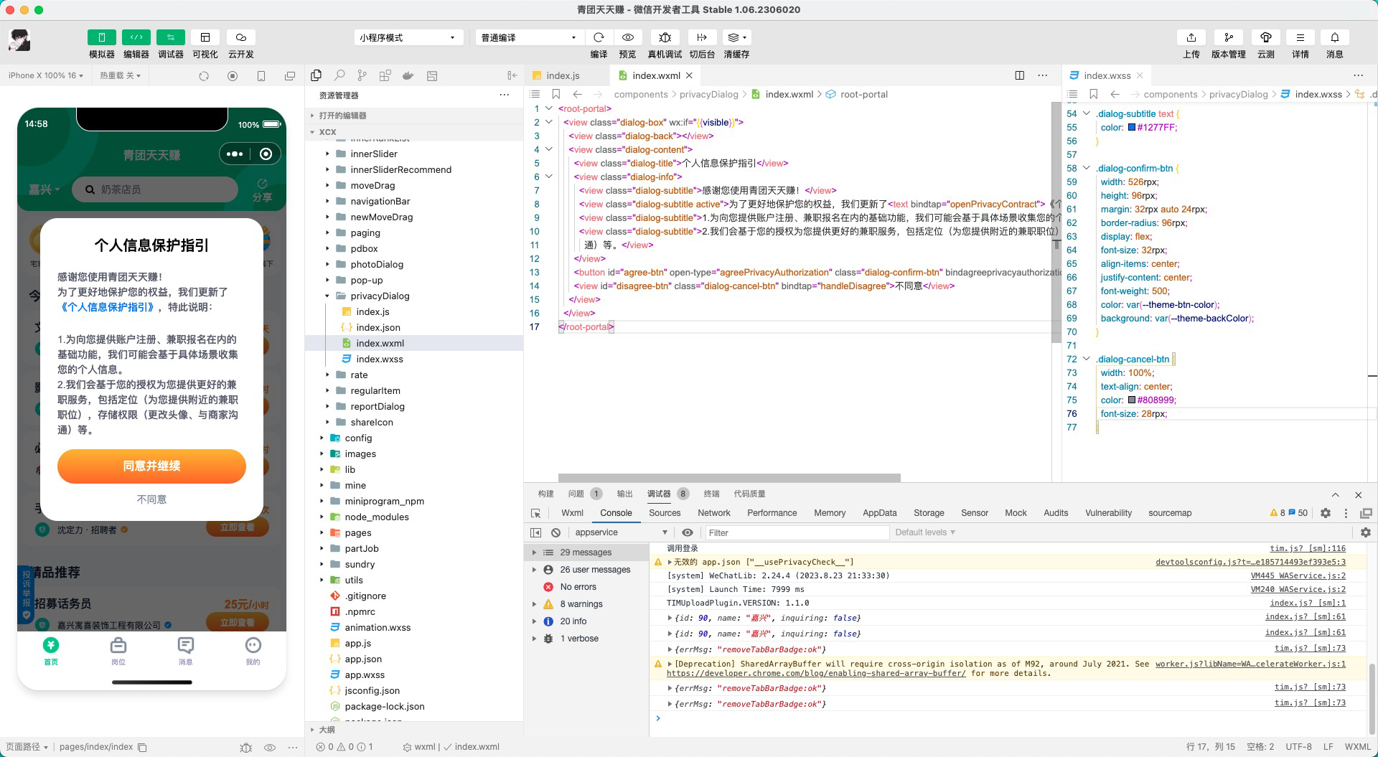1378x757 pixels.
Task: Open project details (详情) icon
Action: (x=1300, y=37)
